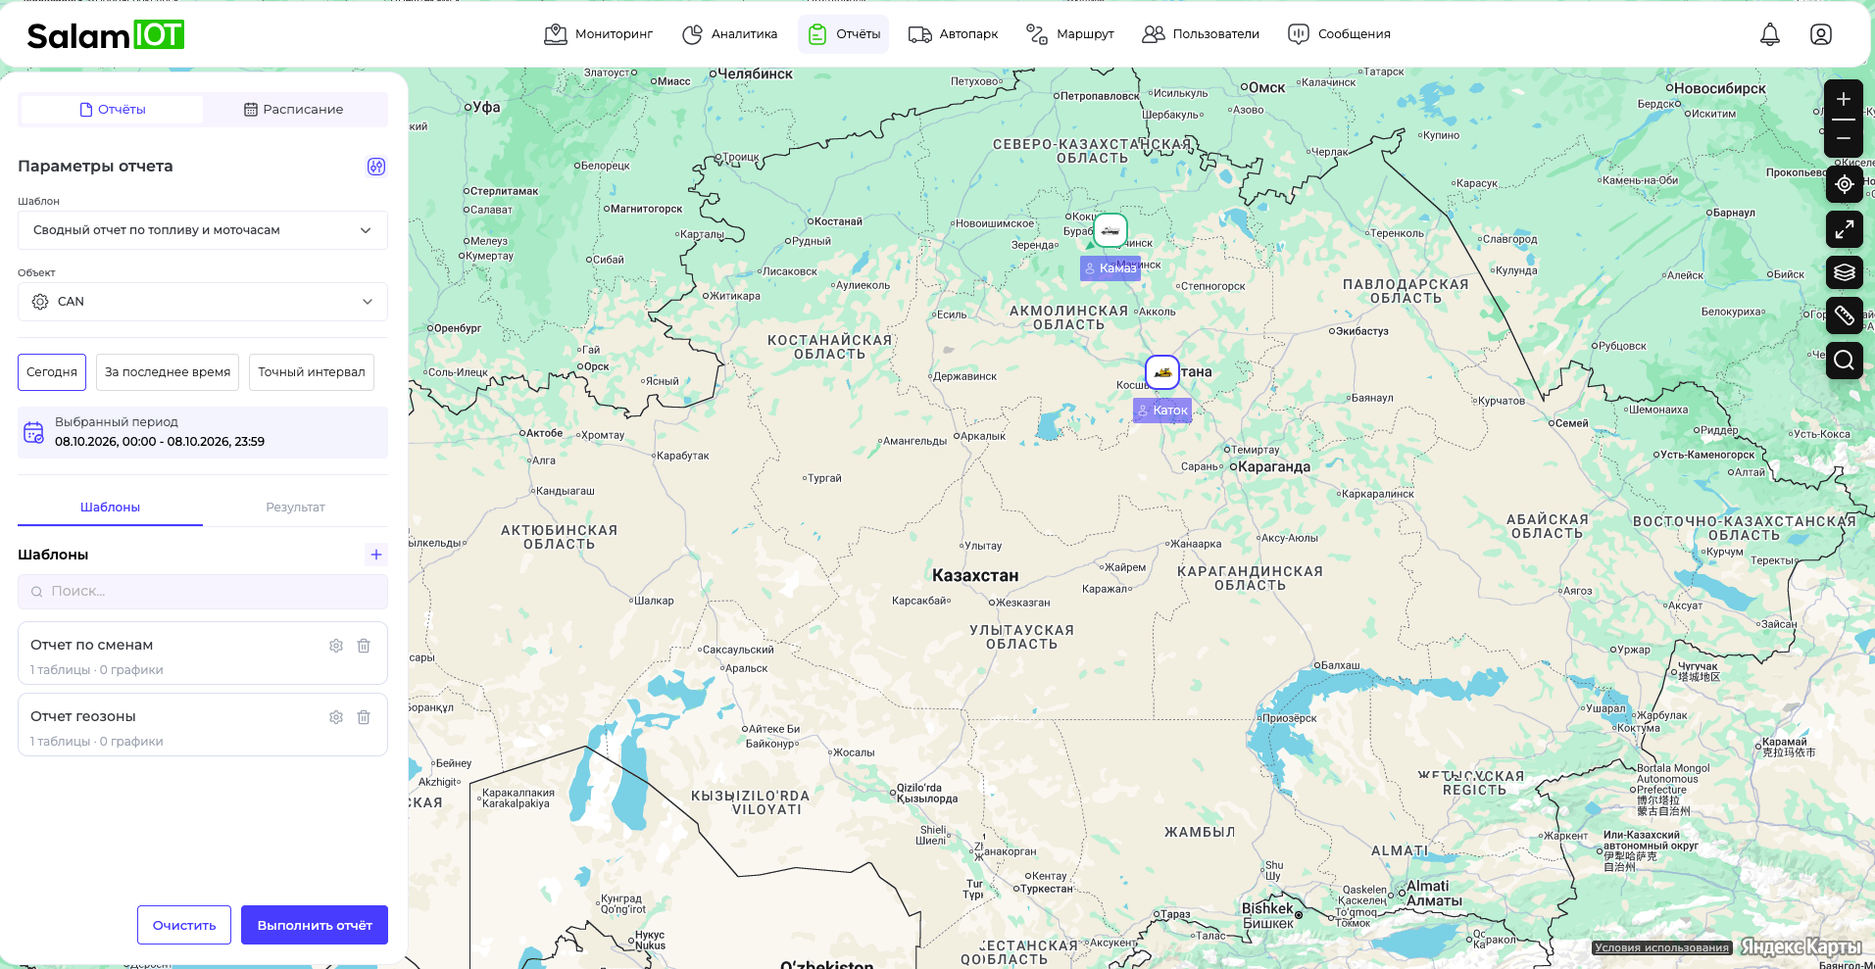Viewport: 1875px width, 969px height.
Task: Open the notifications bell
Action: pyautogui.click(x=1769, y=34)
